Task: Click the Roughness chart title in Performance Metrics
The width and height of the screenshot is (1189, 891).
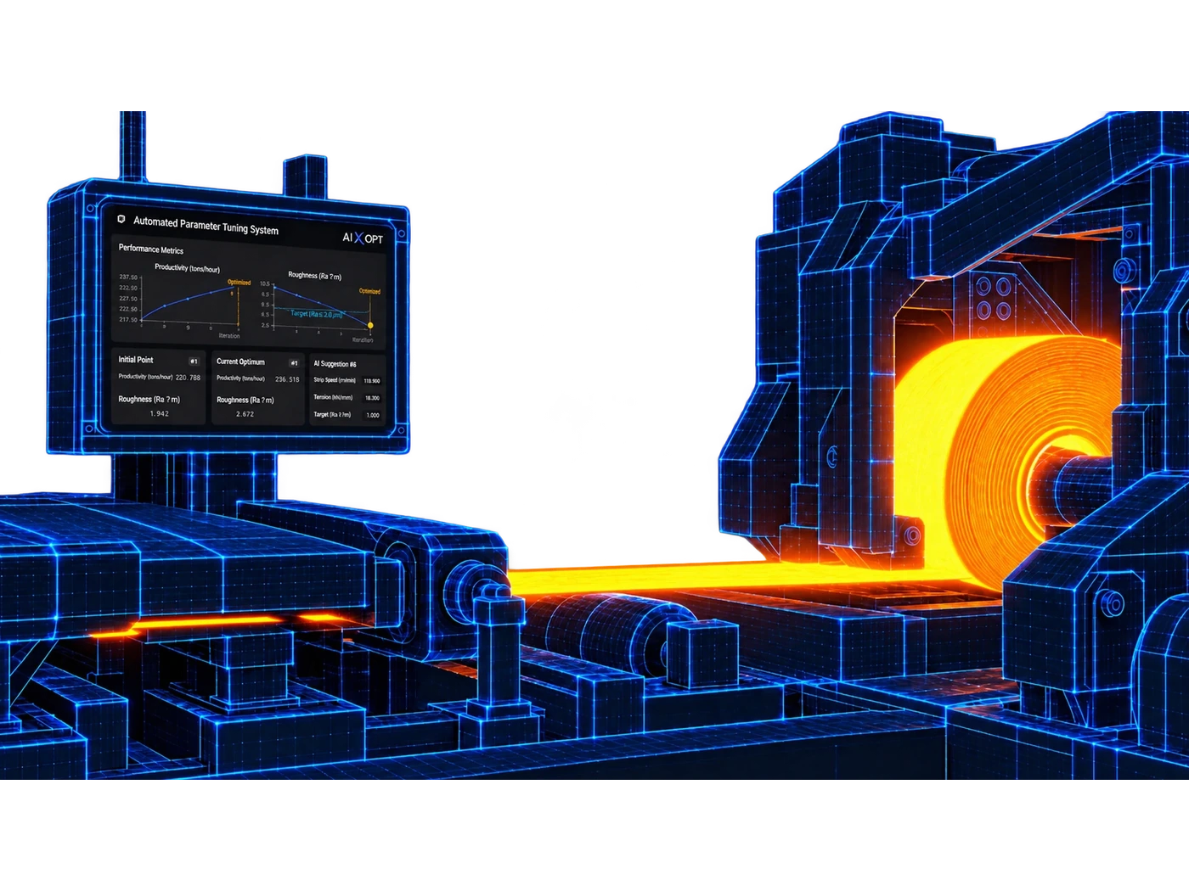Action: click(314, 276)
